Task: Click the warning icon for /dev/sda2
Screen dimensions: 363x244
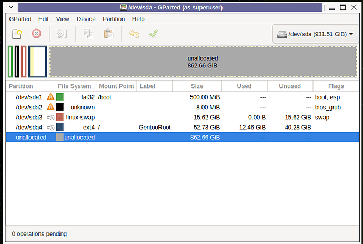Action: 51,107
